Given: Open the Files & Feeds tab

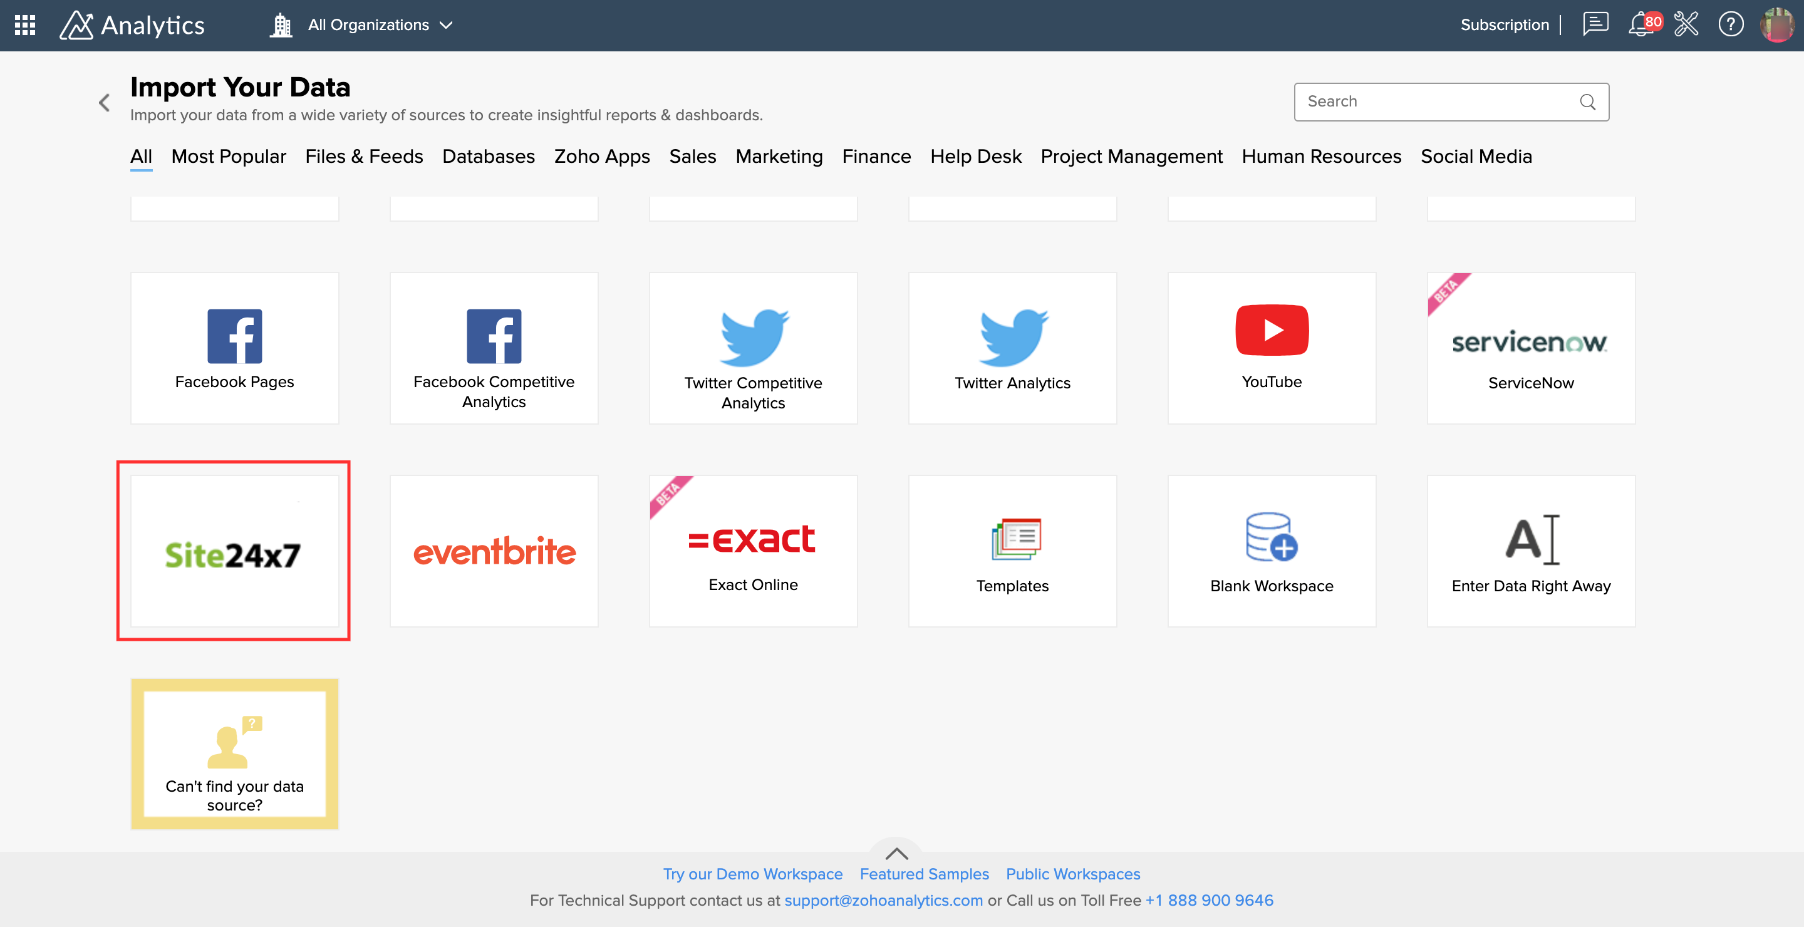Looking at the screenshot, I should tap(363, 156).
